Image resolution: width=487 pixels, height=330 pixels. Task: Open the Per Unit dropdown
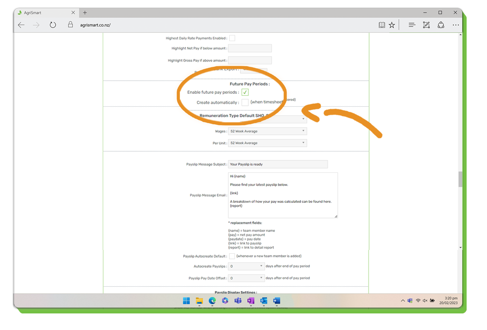point(267,143)
